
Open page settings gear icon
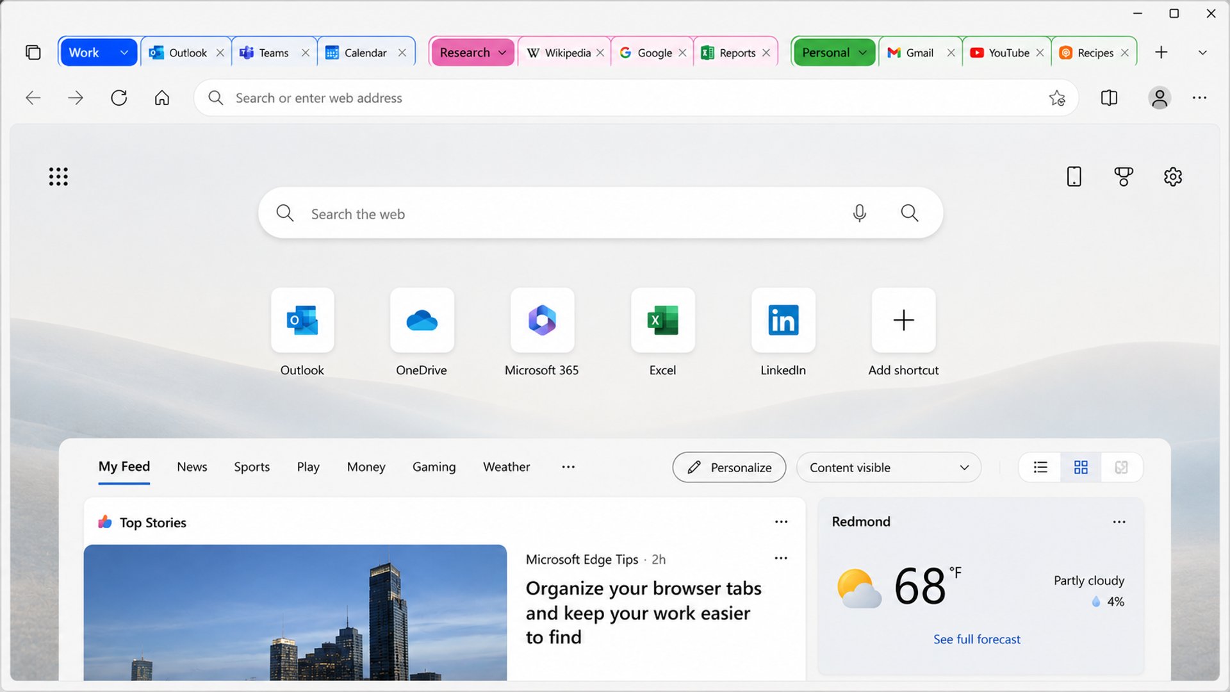[1173, 177]
